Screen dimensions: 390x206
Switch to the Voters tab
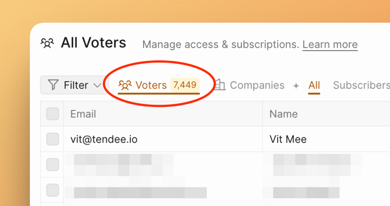pos(151,85)
